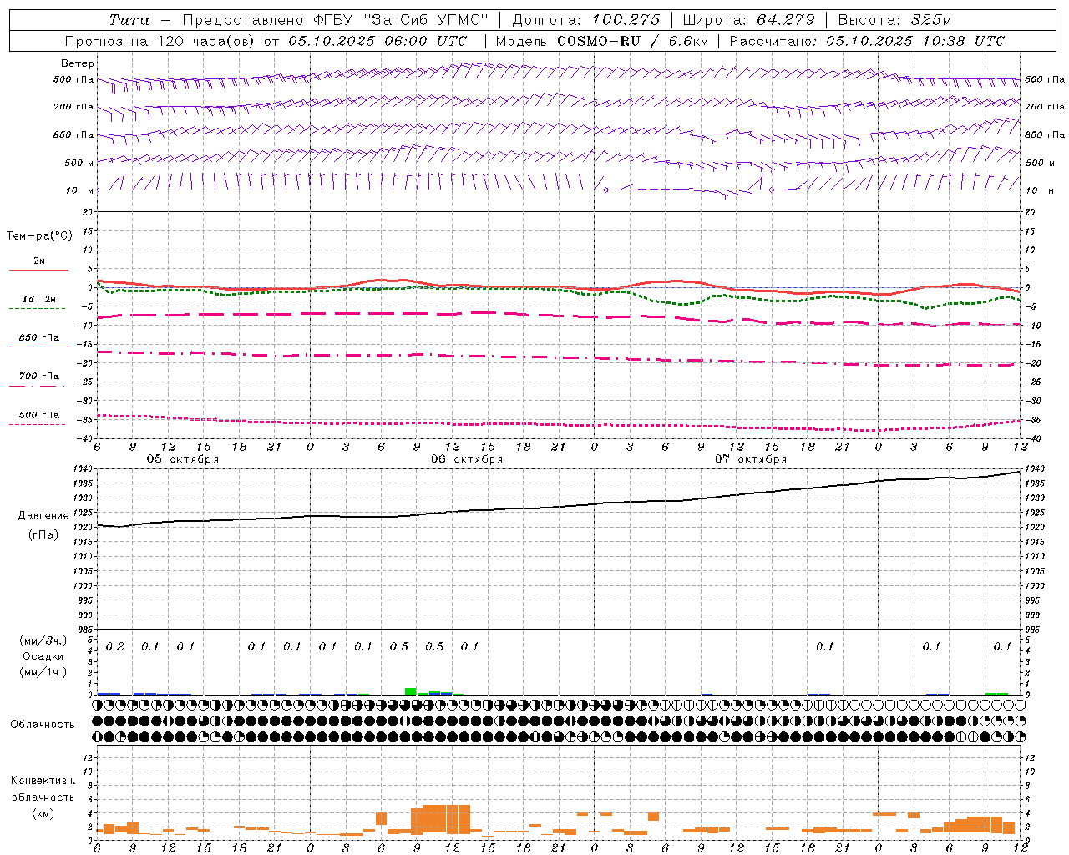Select the "05 октября" date label
Screen dimensions: 1069x855
pyautogui.click(x=183, y=459)
